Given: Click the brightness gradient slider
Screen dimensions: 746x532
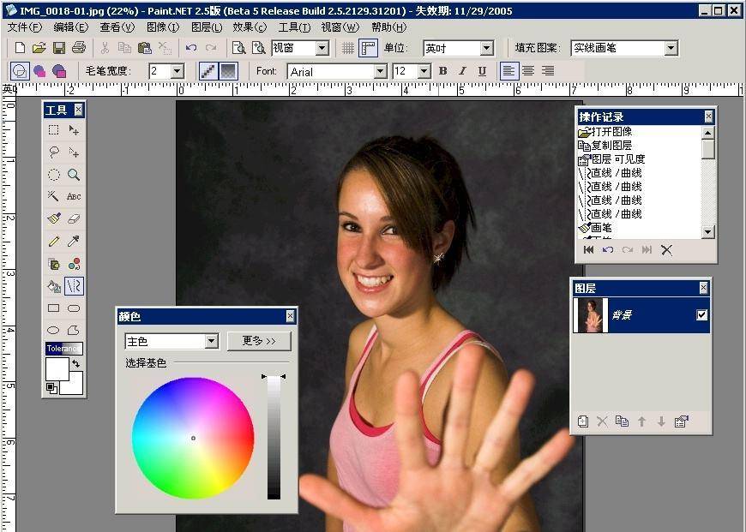Looking at the screenshot, I should (x=274, y=437).
